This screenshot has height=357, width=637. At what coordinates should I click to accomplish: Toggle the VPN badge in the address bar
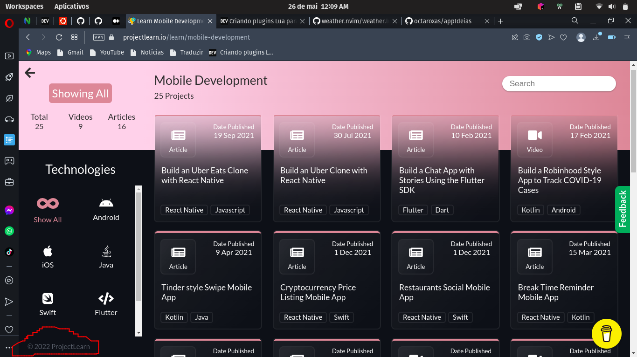[98, 37]
